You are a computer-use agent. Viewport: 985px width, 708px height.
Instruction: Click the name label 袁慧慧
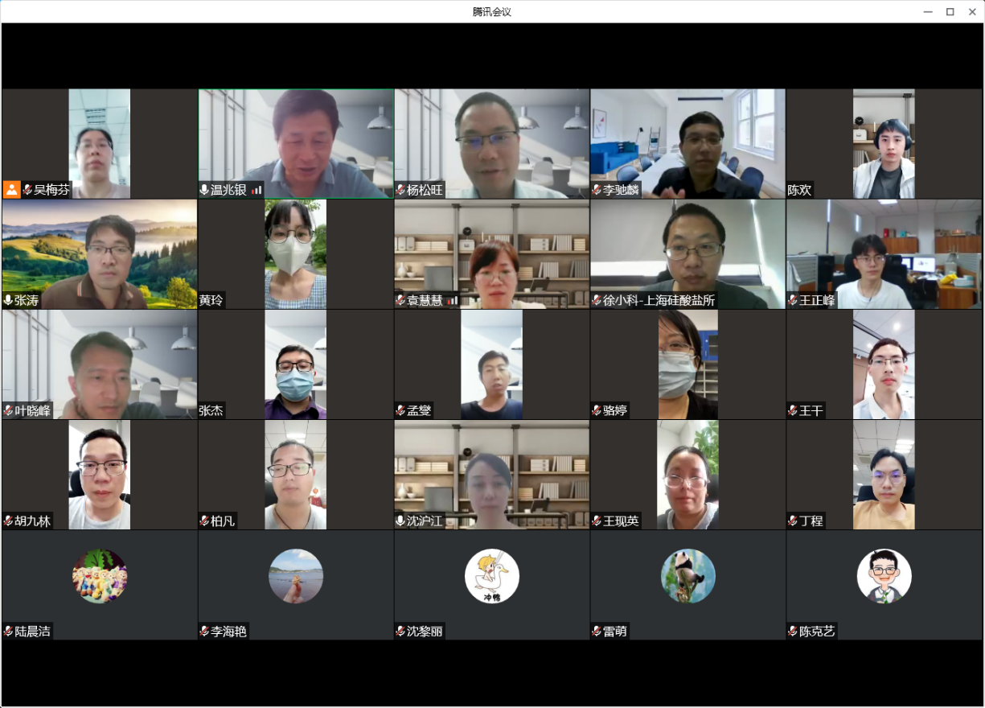(425, 301)
